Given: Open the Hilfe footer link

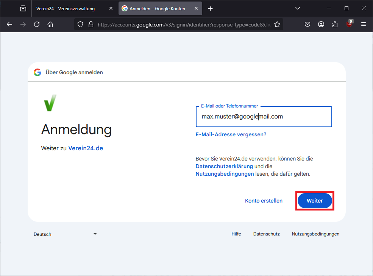Looking at the screenshot, I should tap(236, 234).
